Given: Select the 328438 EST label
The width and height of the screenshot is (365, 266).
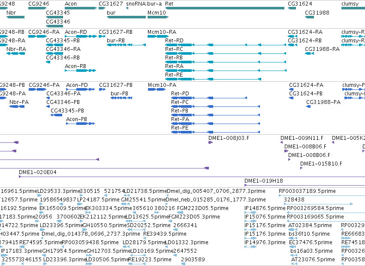Looking at the screenshot, I should [x=294, y=200].
